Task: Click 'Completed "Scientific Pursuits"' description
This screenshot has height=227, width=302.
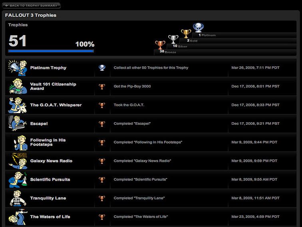Action: (x=140, y=179)
